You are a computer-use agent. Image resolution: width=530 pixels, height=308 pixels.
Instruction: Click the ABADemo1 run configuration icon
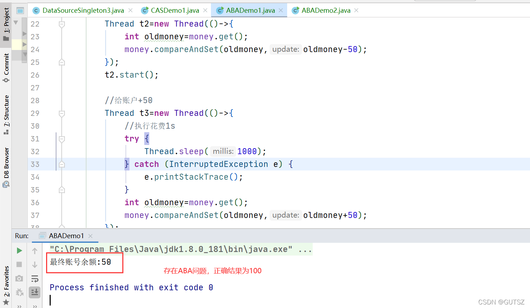43,236
